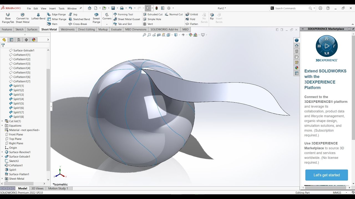
Task: Open the Options gear icon
Action: [168, 8]
